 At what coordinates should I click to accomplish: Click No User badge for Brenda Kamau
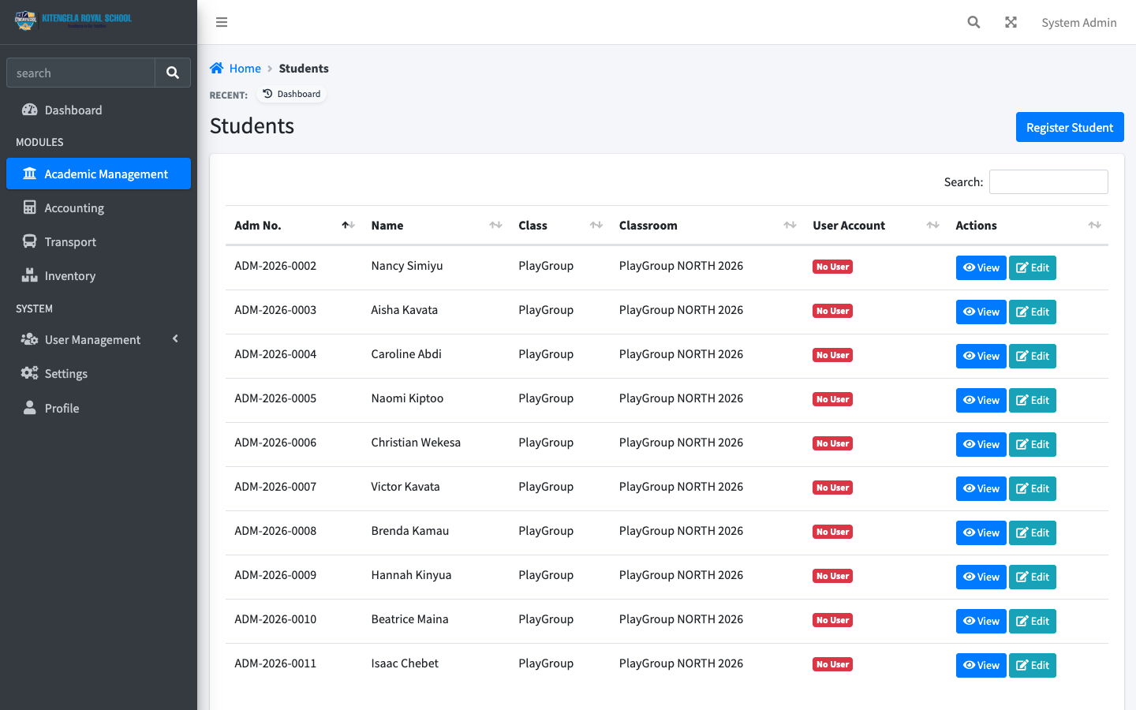click(832, 532)
